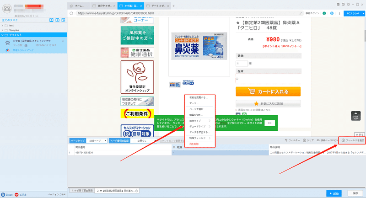The height and width of the screenshot is (198, 366).
Task: Expand the 特殊フィールド submenu
Action: click(x=199, y=138)
